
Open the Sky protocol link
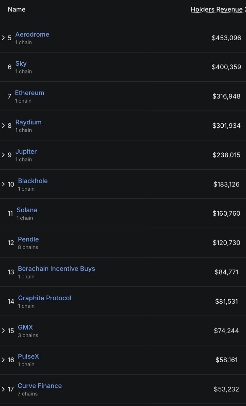[21, 64]
